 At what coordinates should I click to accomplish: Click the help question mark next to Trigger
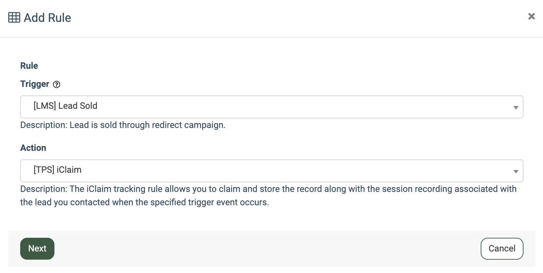coord(57,84)
